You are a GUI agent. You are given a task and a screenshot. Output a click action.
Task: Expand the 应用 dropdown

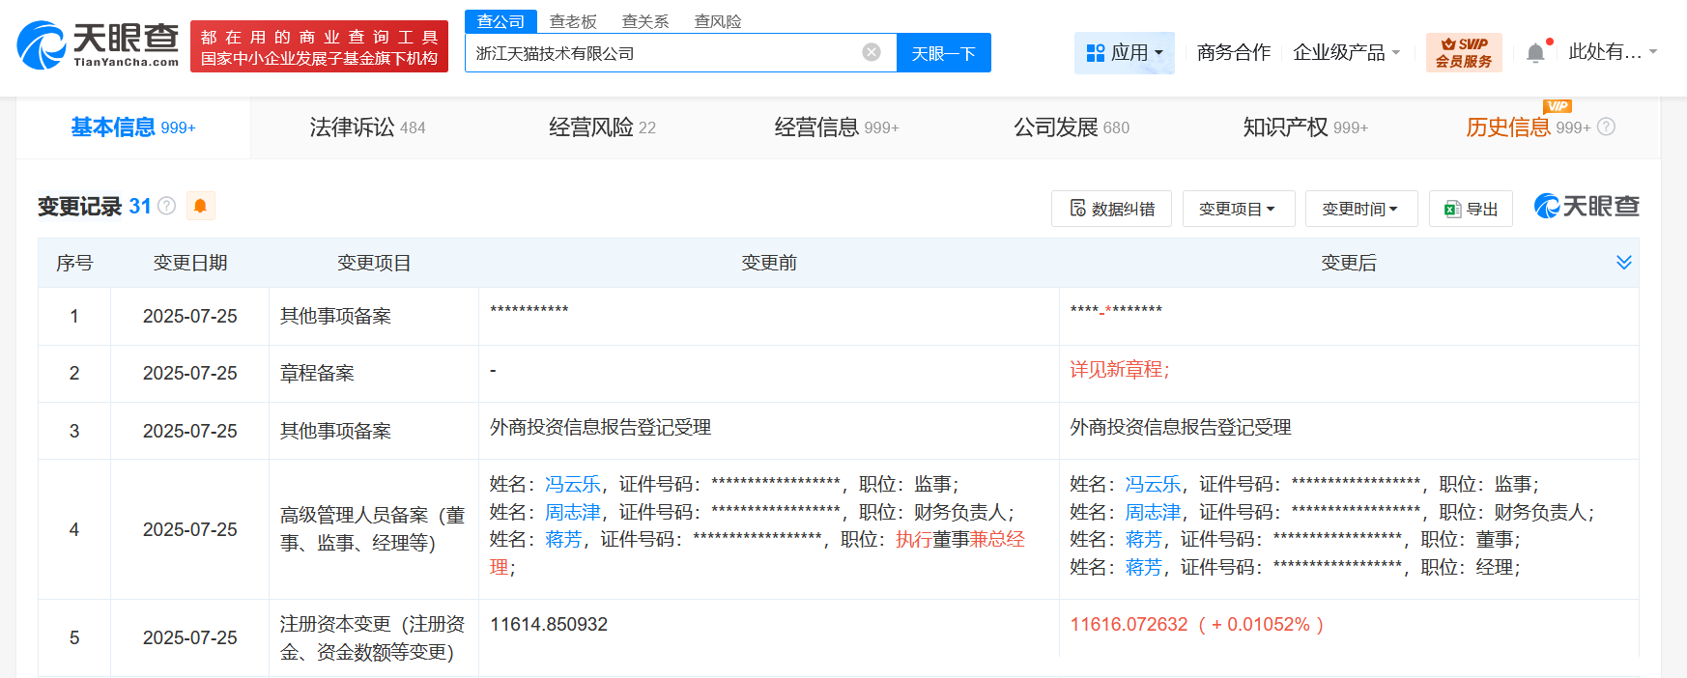click(1125, 53)
